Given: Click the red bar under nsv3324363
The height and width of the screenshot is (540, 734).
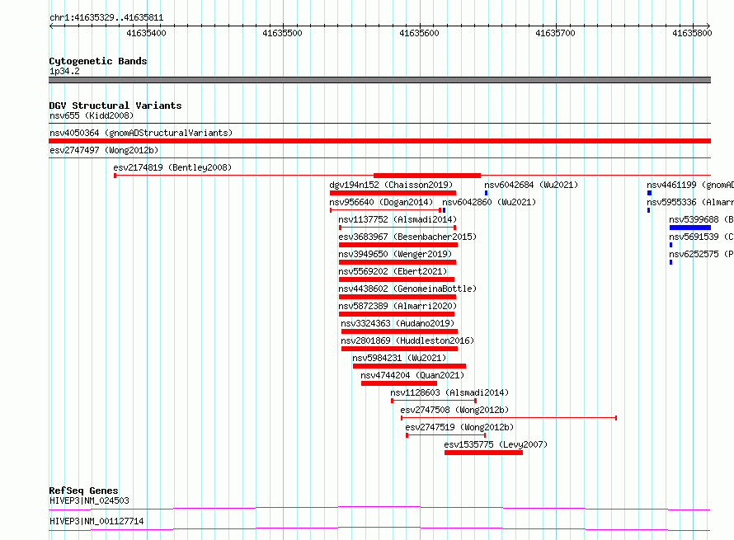Looking at the screenshot, I should [x=399, y=331].
